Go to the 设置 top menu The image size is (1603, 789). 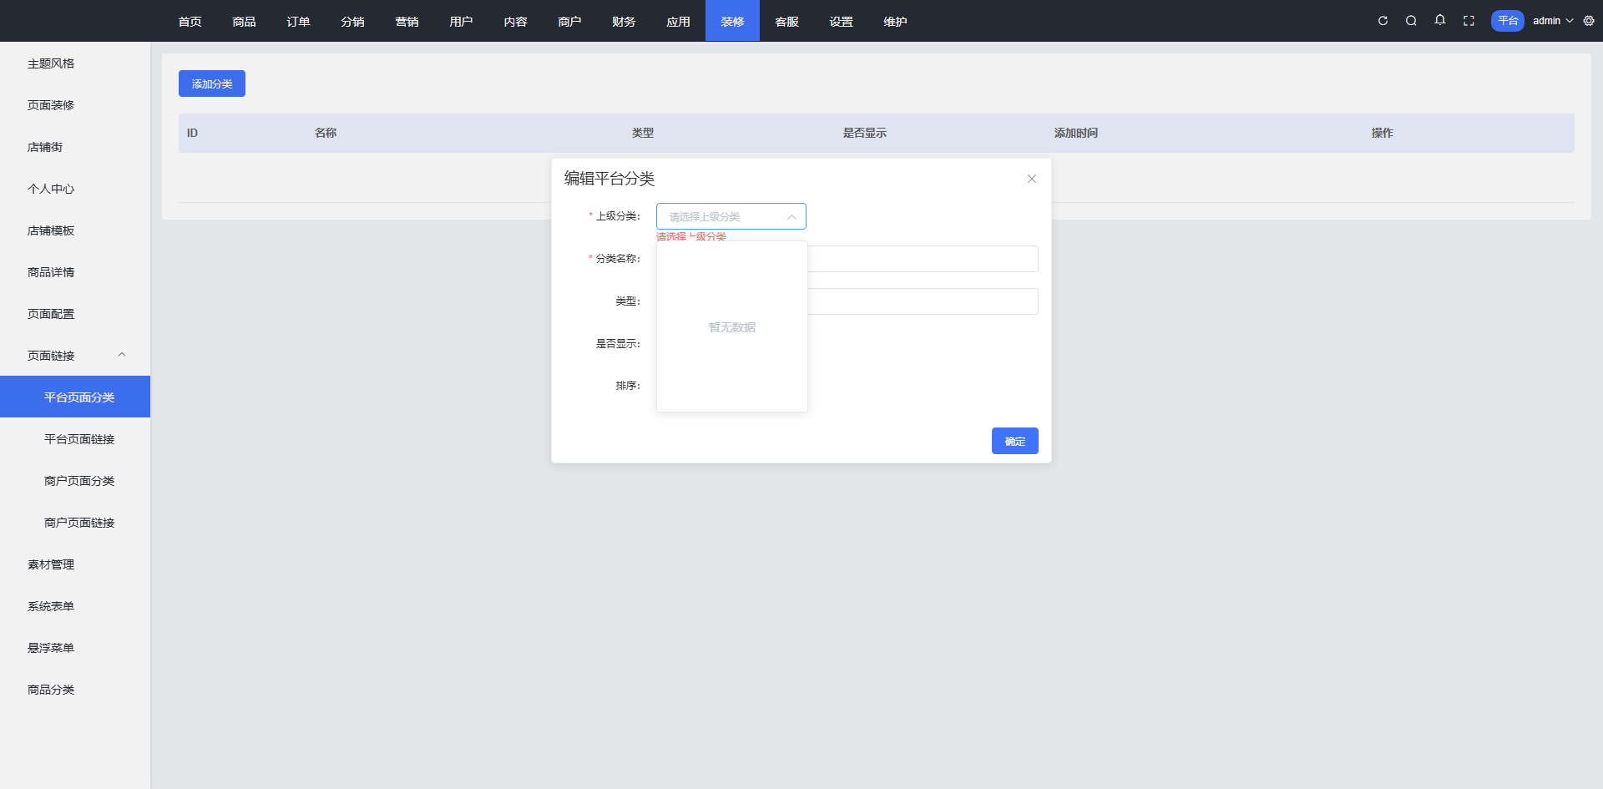pos(841,22)
